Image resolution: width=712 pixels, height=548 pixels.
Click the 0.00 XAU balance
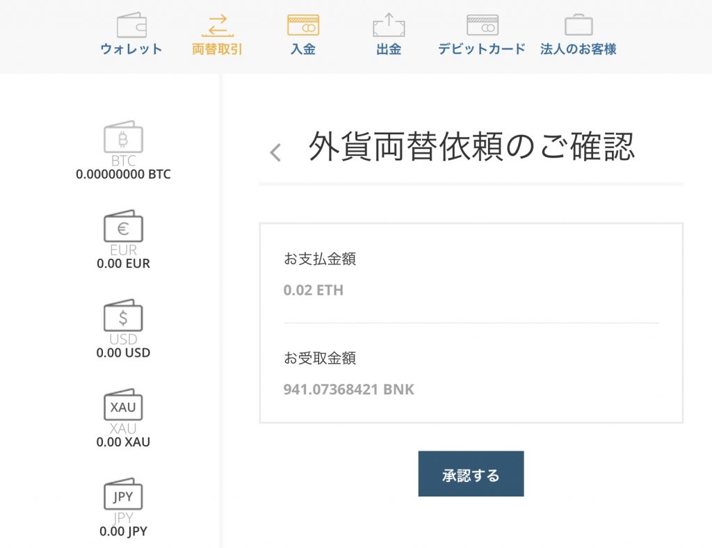(x=123, y=442)
